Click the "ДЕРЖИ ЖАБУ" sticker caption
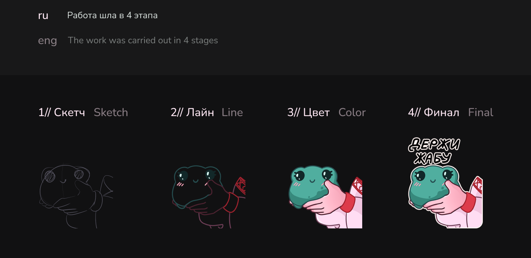Screen dimensions: 531x258 coord(434,151)
